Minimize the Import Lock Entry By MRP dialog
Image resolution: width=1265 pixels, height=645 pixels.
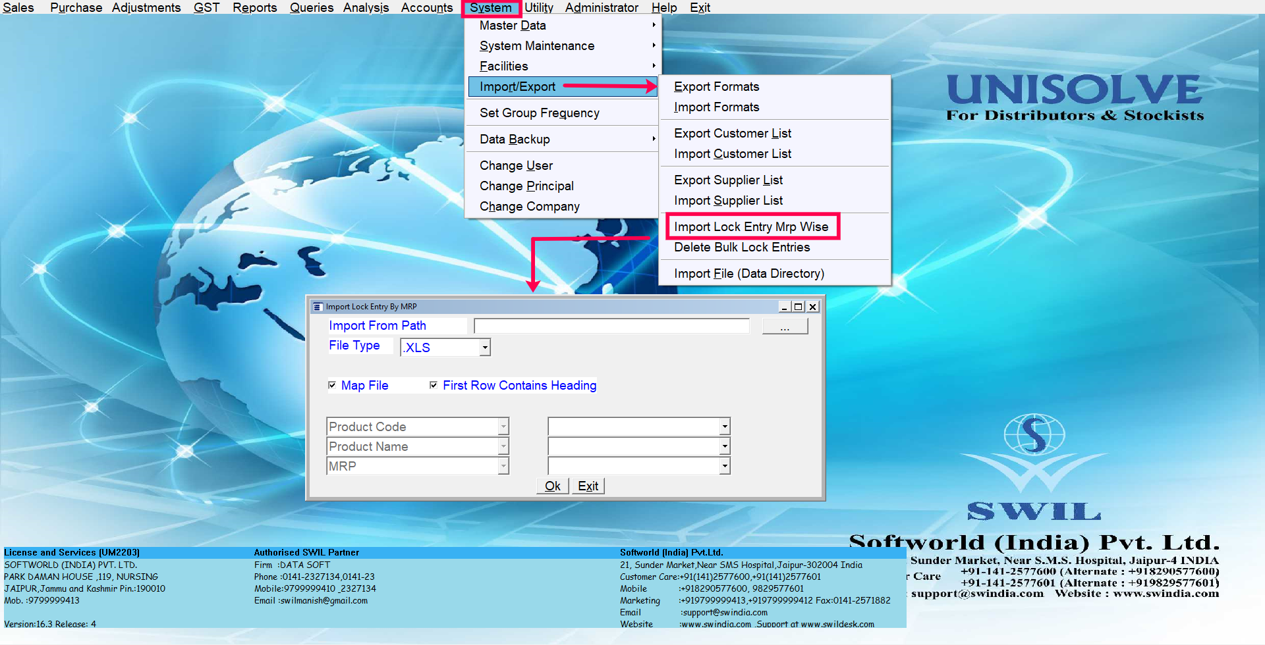pos(785,307)
